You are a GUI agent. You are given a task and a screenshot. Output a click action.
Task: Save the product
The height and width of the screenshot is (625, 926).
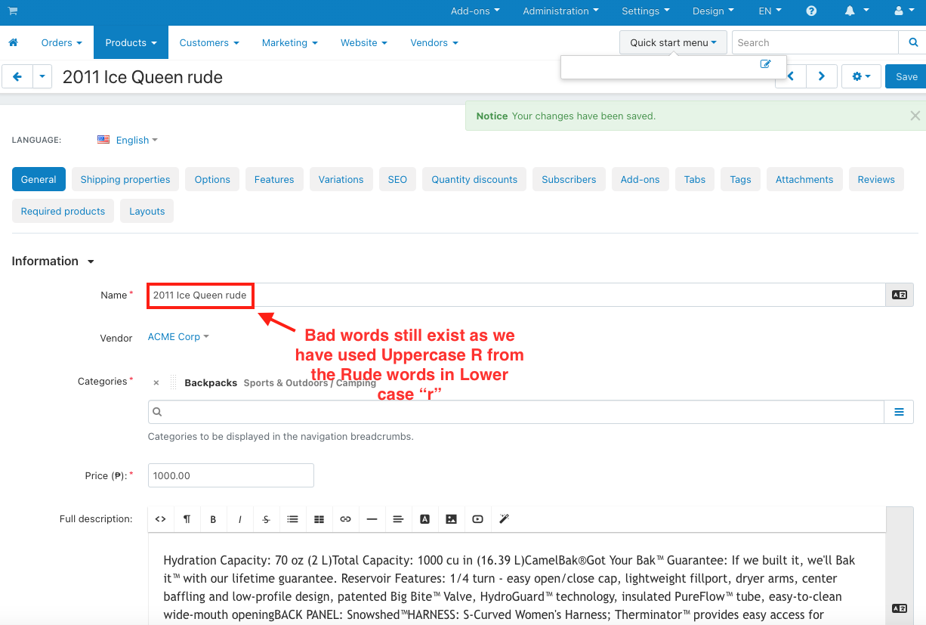906,76
